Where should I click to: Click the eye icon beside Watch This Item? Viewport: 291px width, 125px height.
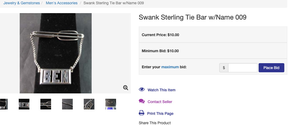pyautogui.click(x=142, y=90)
